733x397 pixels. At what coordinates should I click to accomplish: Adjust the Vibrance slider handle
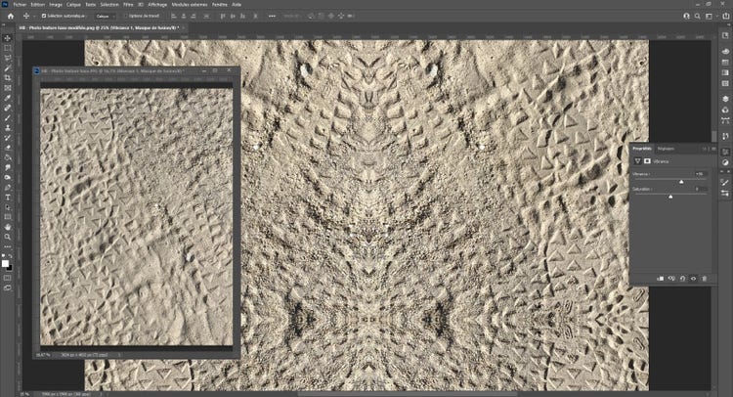coord(681,182)
